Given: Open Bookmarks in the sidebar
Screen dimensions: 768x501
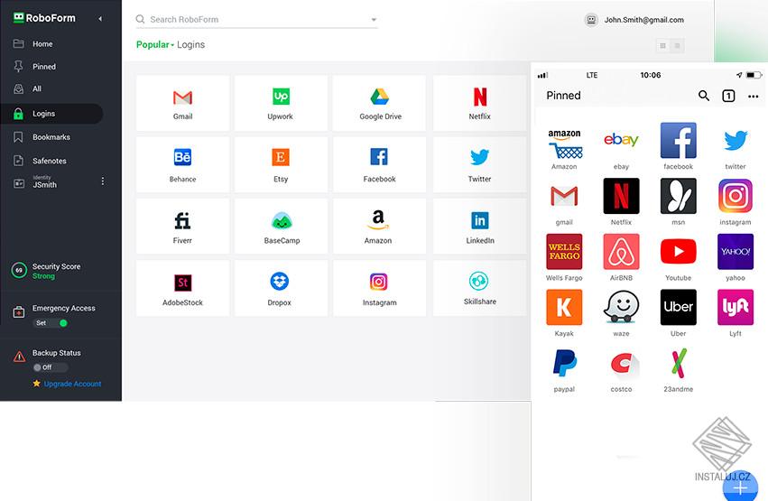Looking at the screenshot, I should pos(51,137).
